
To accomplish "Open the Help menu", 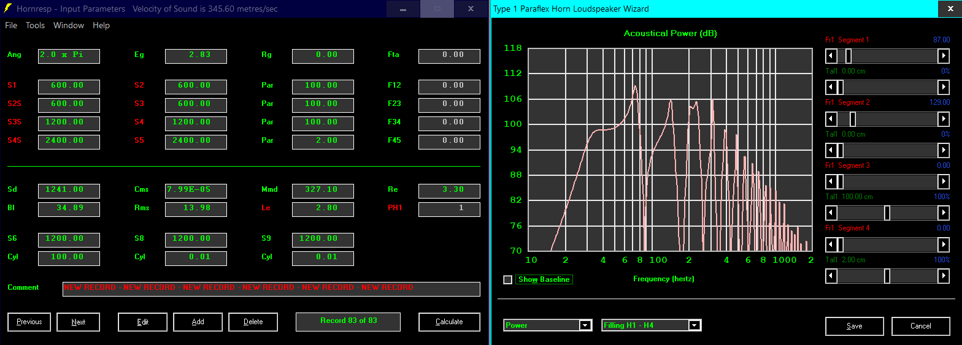I will [101, 25].
